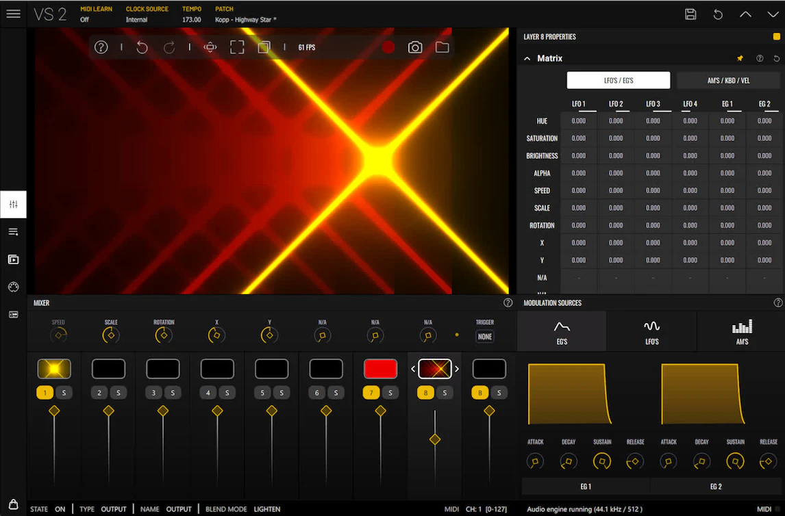Select the EG 2 button
The width and height of the screenshot is (785, 516).
(716, 487)
